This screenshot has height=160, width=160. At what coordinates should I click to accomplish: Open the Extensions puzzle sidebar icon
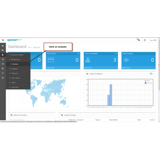click(x=3, y=55)
